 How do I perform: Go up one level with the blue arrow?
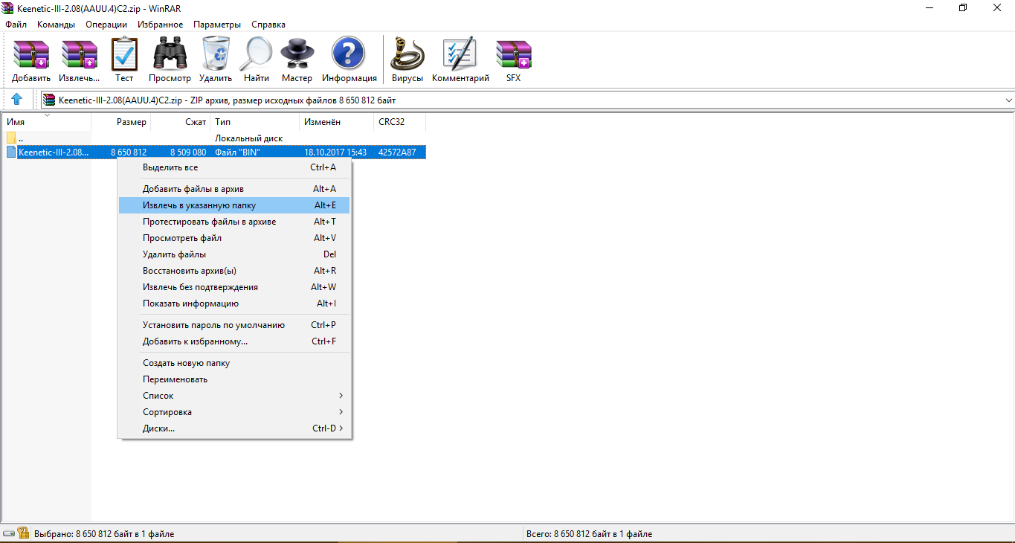17,100
